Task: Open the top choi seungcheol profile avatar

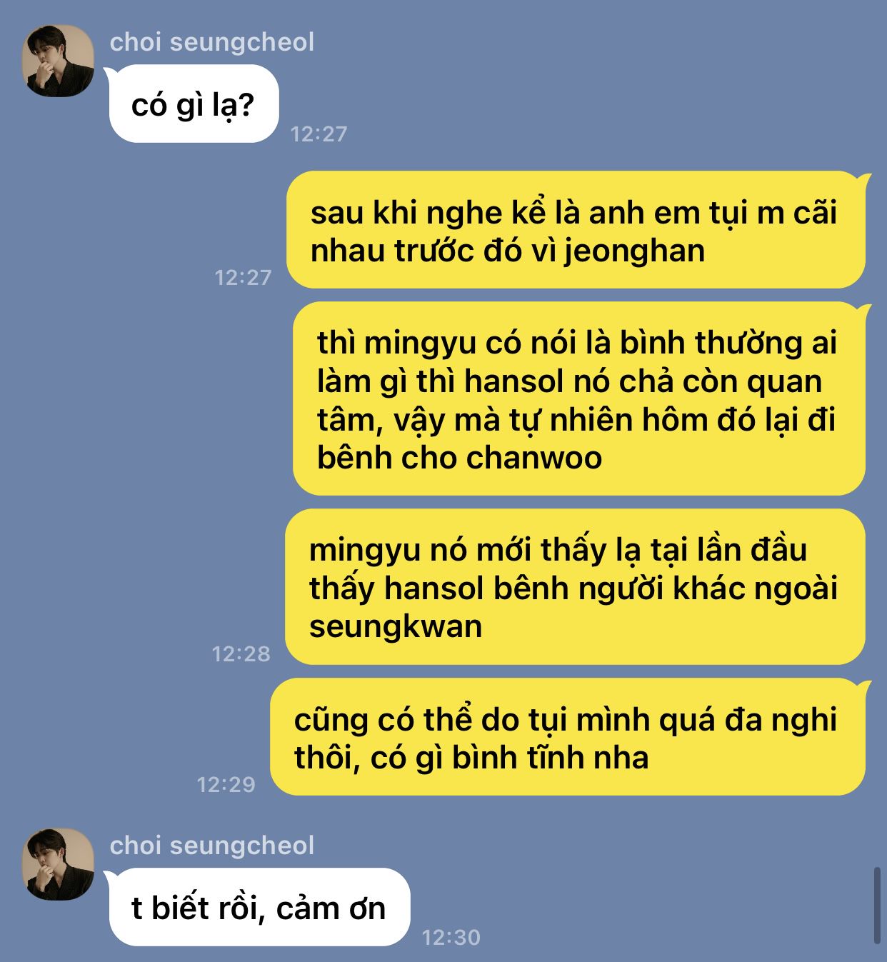Action: [58, 61]
